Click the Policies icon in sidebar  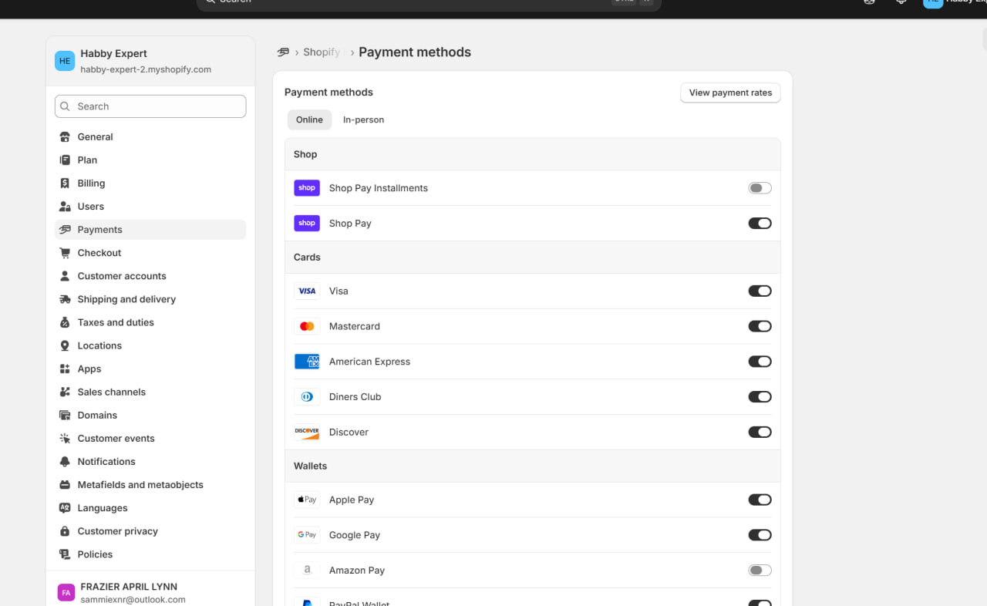coord(65,554)
